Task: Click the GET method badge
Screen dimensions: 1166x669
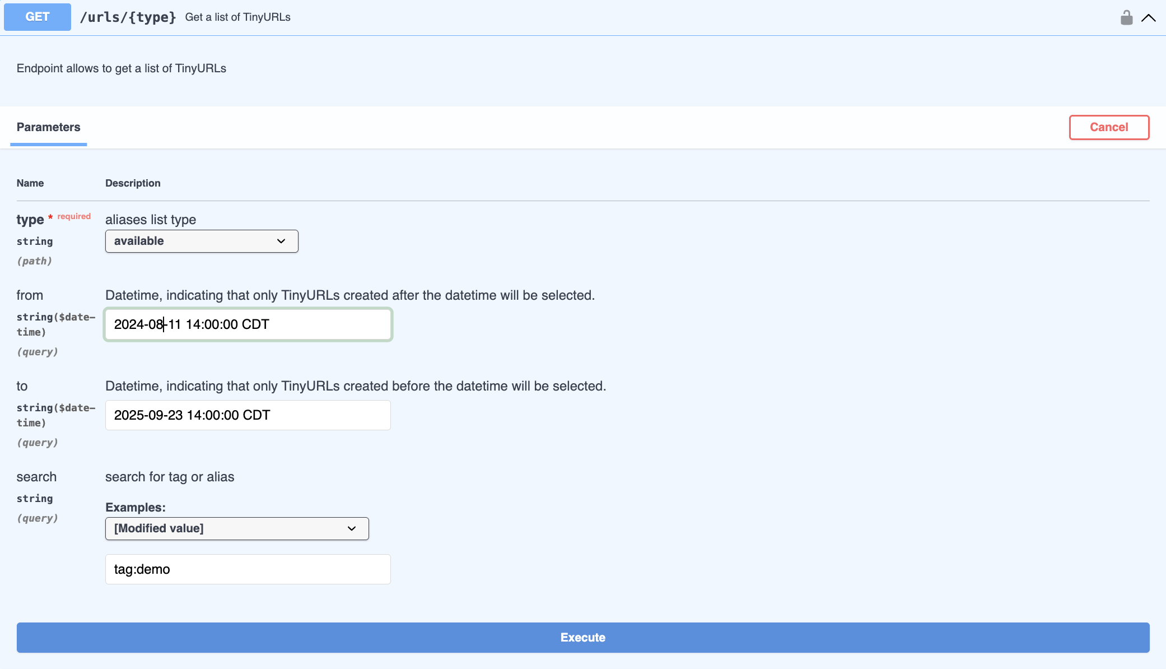Action: click(x=38, y=17)
